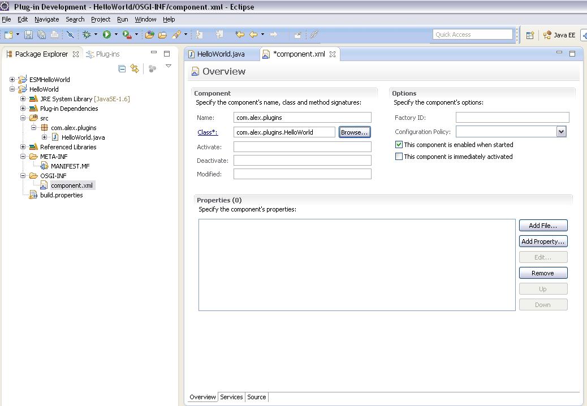Click the Last Edit Location arrow icon

point(240,35)
